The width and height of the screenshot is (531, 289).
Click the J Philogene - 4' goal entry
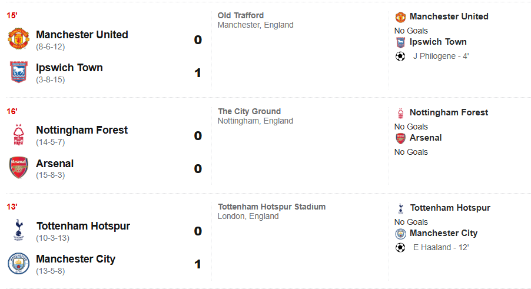pyautogui.click(x=440, y=57)
